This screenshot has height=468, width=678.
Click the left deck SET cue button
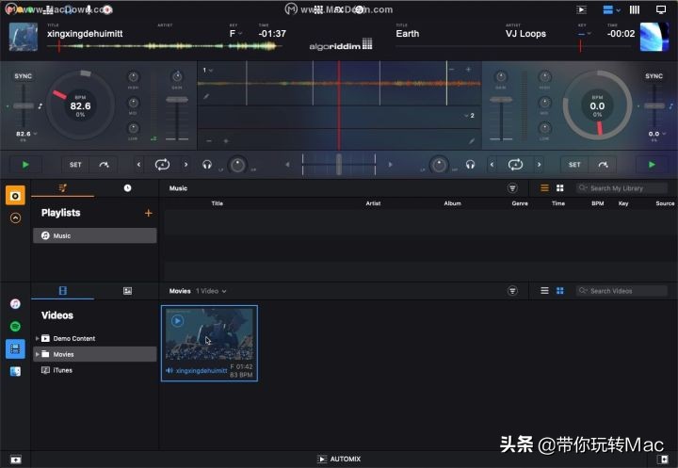point(75,165)
